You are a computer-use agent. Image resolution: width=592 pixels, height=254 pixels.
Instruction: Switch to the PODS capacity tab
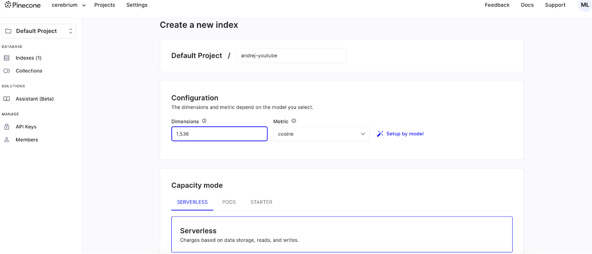pos(229,202)
